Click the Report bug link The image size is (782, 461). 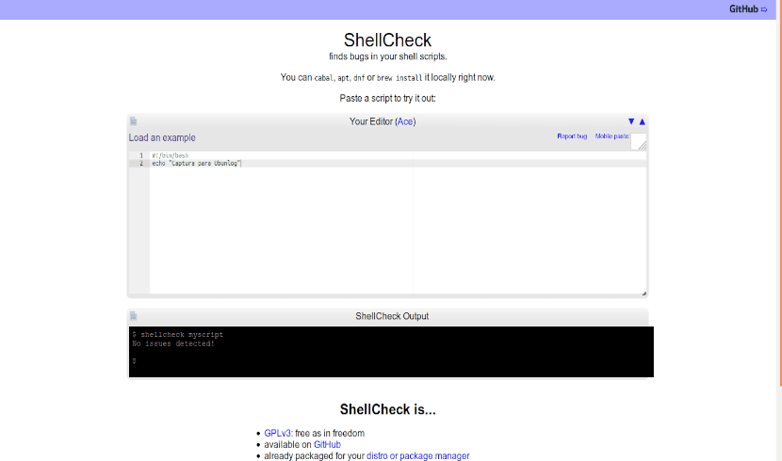tap(572, 135)
